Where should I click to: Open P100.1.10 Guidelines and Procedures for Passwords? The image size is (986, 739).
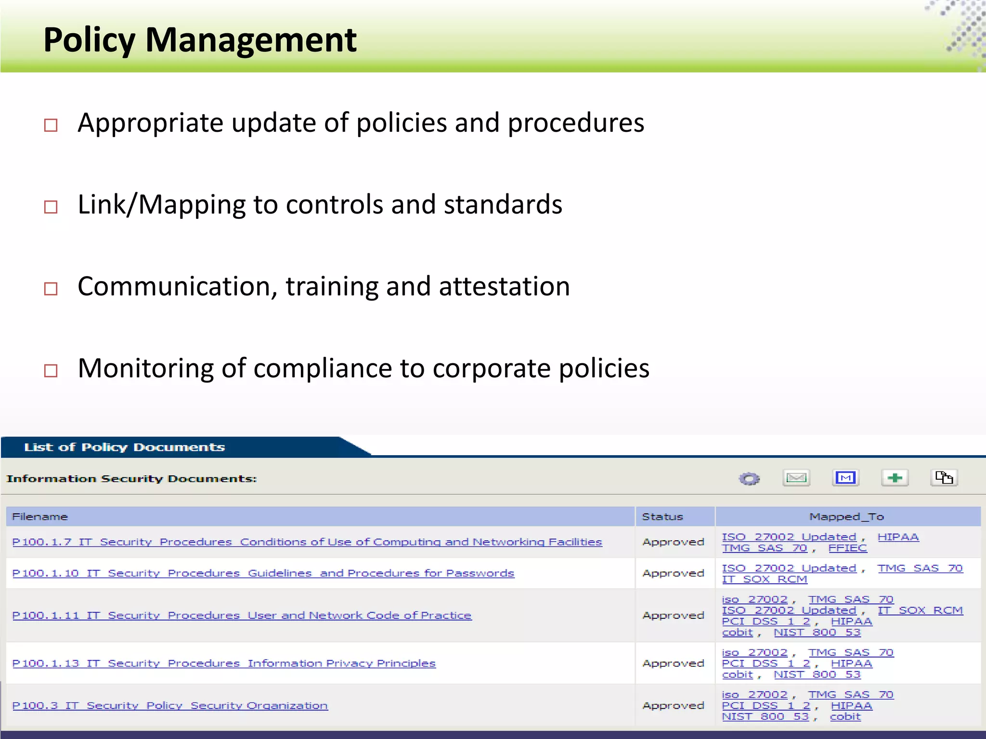coord(263,573)
